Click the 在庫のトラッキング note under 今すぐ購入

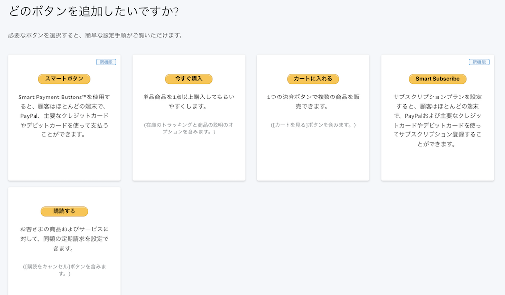coord(188,128)
